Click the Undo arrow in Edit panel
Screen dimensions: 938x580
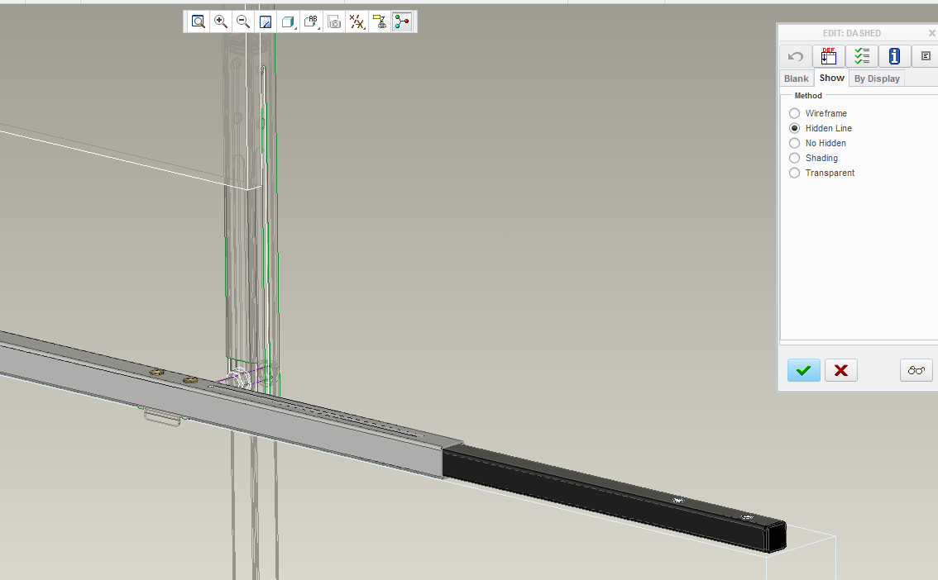click(796, 56)
